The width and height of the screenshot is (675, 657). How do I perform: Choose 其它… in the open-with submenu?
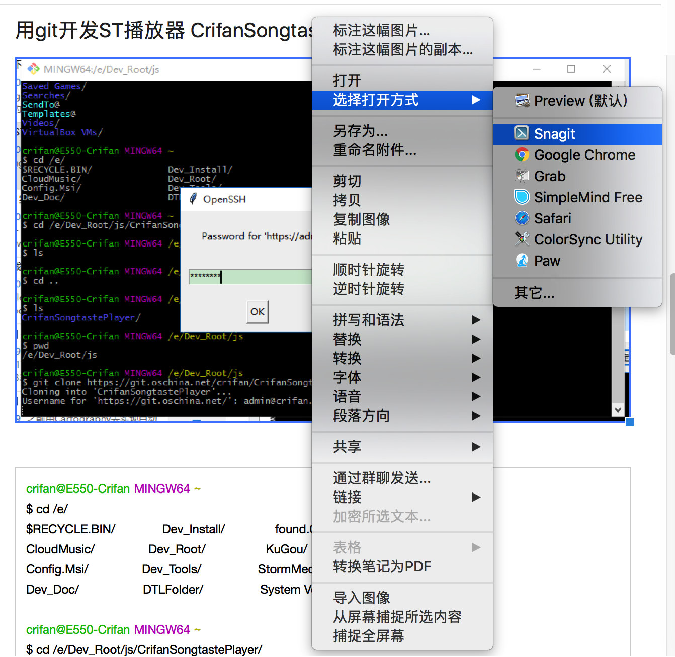(577, 292)
